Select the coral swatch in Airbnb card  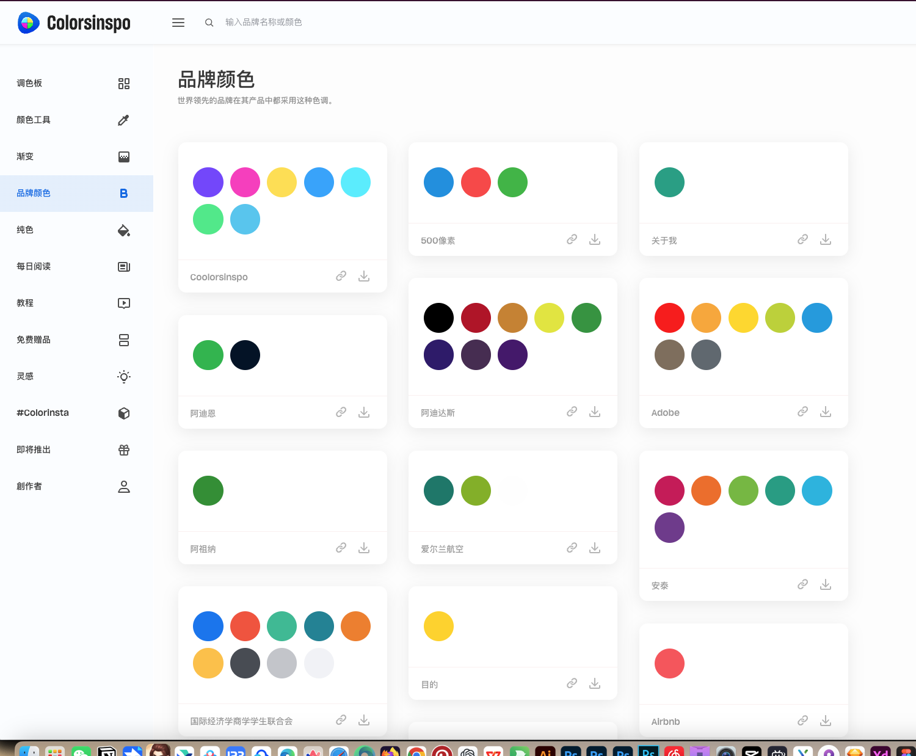(x=669, y=663)
